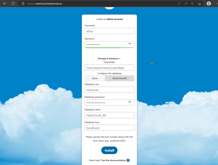Edit the Database host field localhost
This screenshot has height=165, width=218.
pyautogui.click(x=109, y=128)
